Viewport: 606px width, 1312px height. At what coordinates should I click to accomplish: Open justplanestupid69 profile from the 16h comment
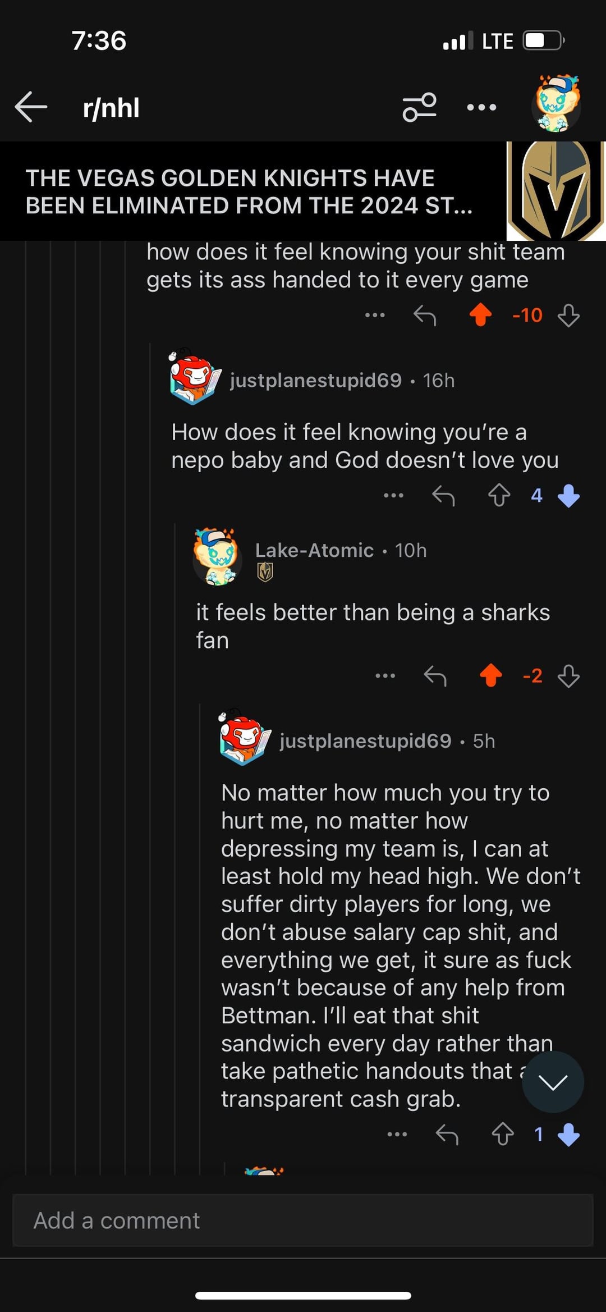(x=315, y=381)
